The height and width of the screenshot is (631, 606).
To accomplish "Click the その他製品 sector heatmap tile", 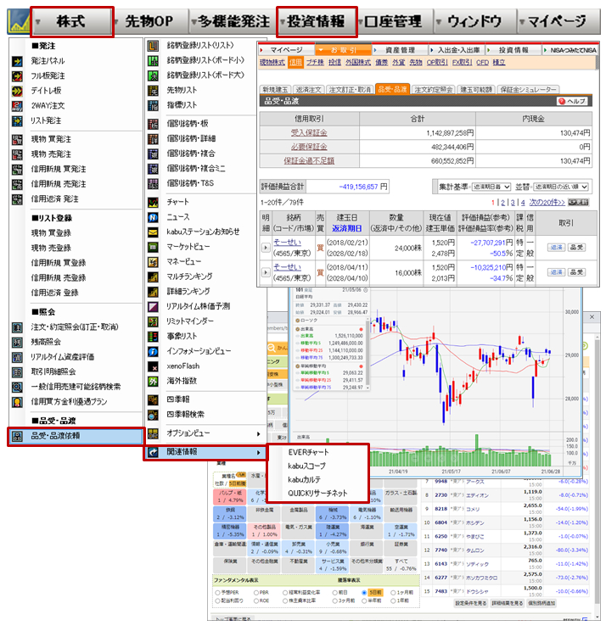I will 264,531.
